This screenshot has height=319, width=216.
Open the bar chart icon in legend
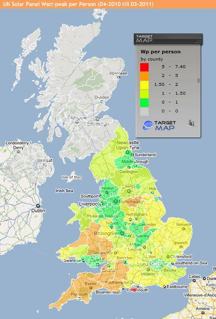coord(191,123)
